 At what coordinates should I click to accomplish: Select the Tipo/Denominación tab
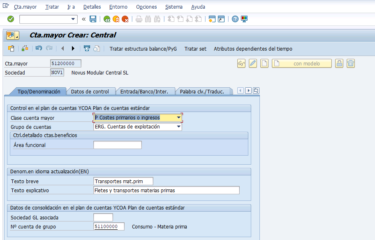tap(39, 91)
